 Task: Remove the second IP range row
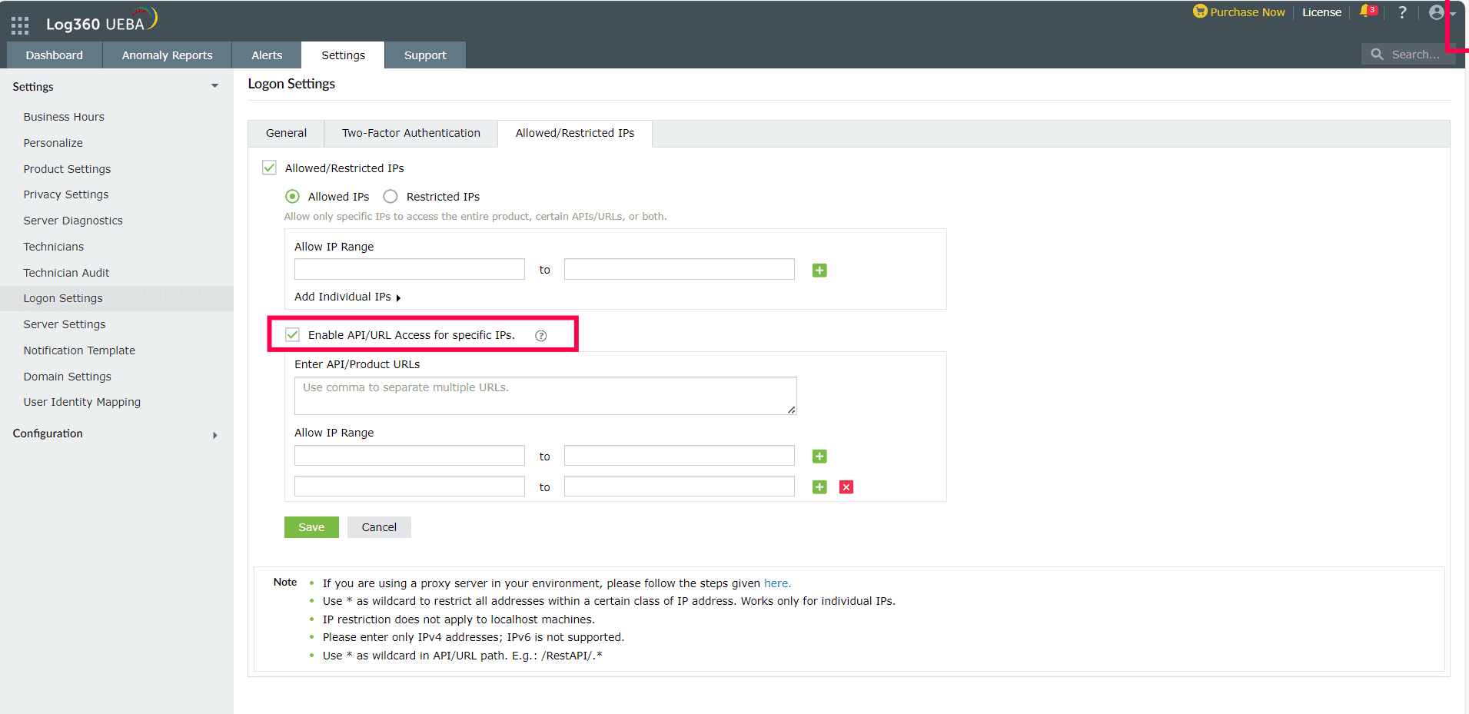pyautogui.click(x=846, y=487)
